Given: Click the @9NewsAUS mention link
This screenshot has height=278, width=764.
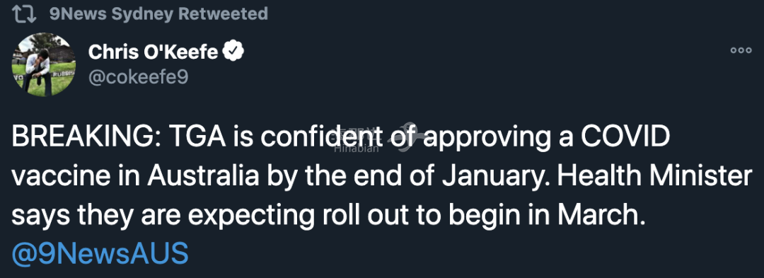Looking at the screenshot, I should [100, 254].
